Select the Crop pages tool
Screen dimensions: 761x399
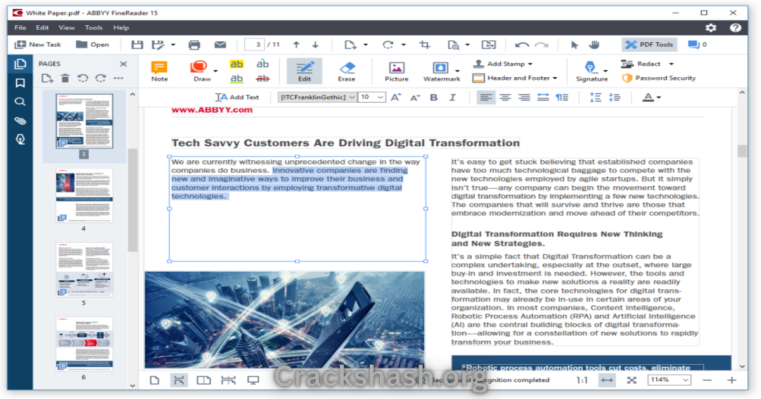(x=425, y=44)
